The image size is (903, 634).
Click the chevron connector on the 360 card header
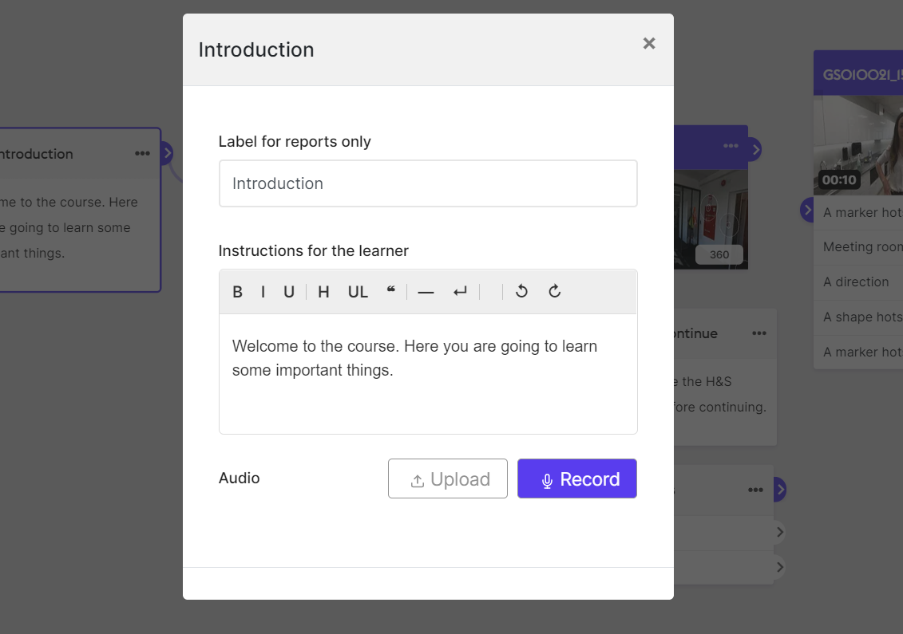(x=755, y=150)
